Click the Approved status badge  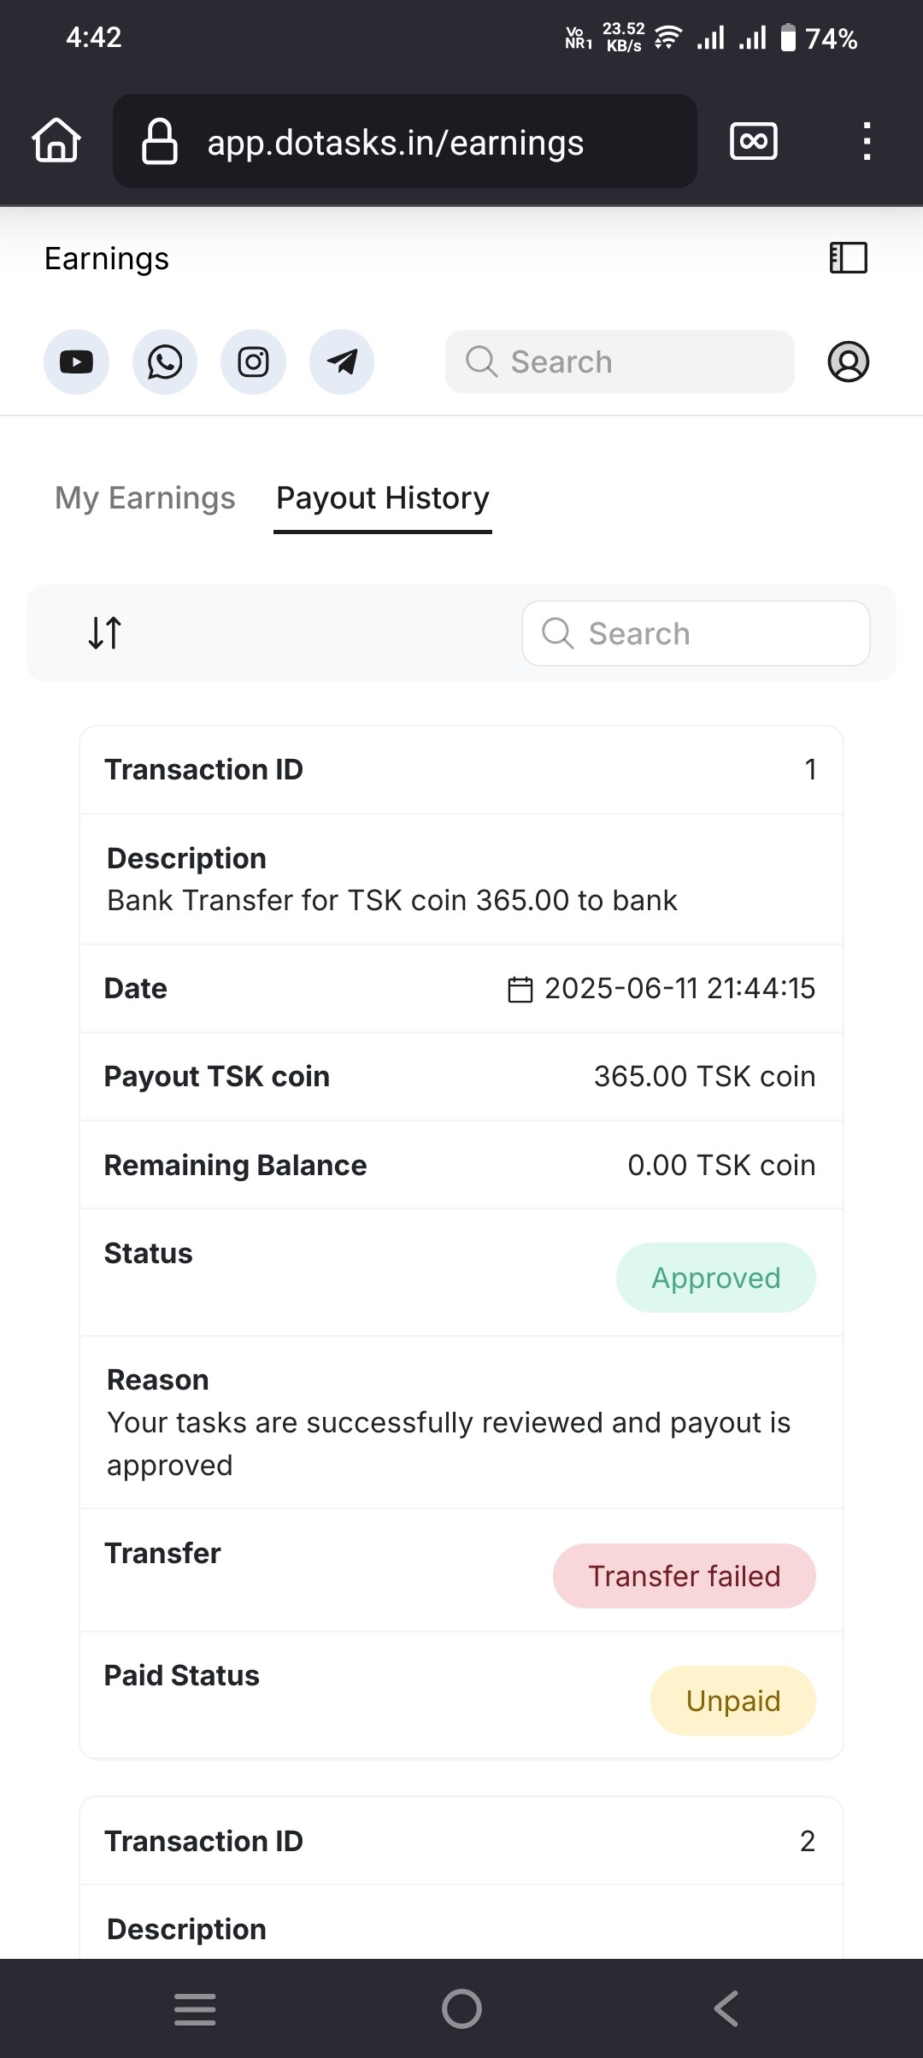click(715, 1278)
